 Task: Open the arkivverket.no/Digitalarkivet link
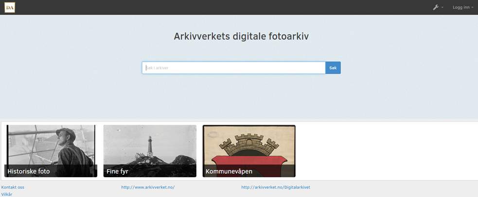(x=276, y=187)
